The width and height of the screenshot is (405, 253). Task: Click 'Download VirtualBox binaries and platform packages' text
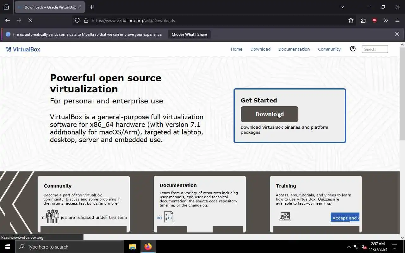(x=284, y=130)
